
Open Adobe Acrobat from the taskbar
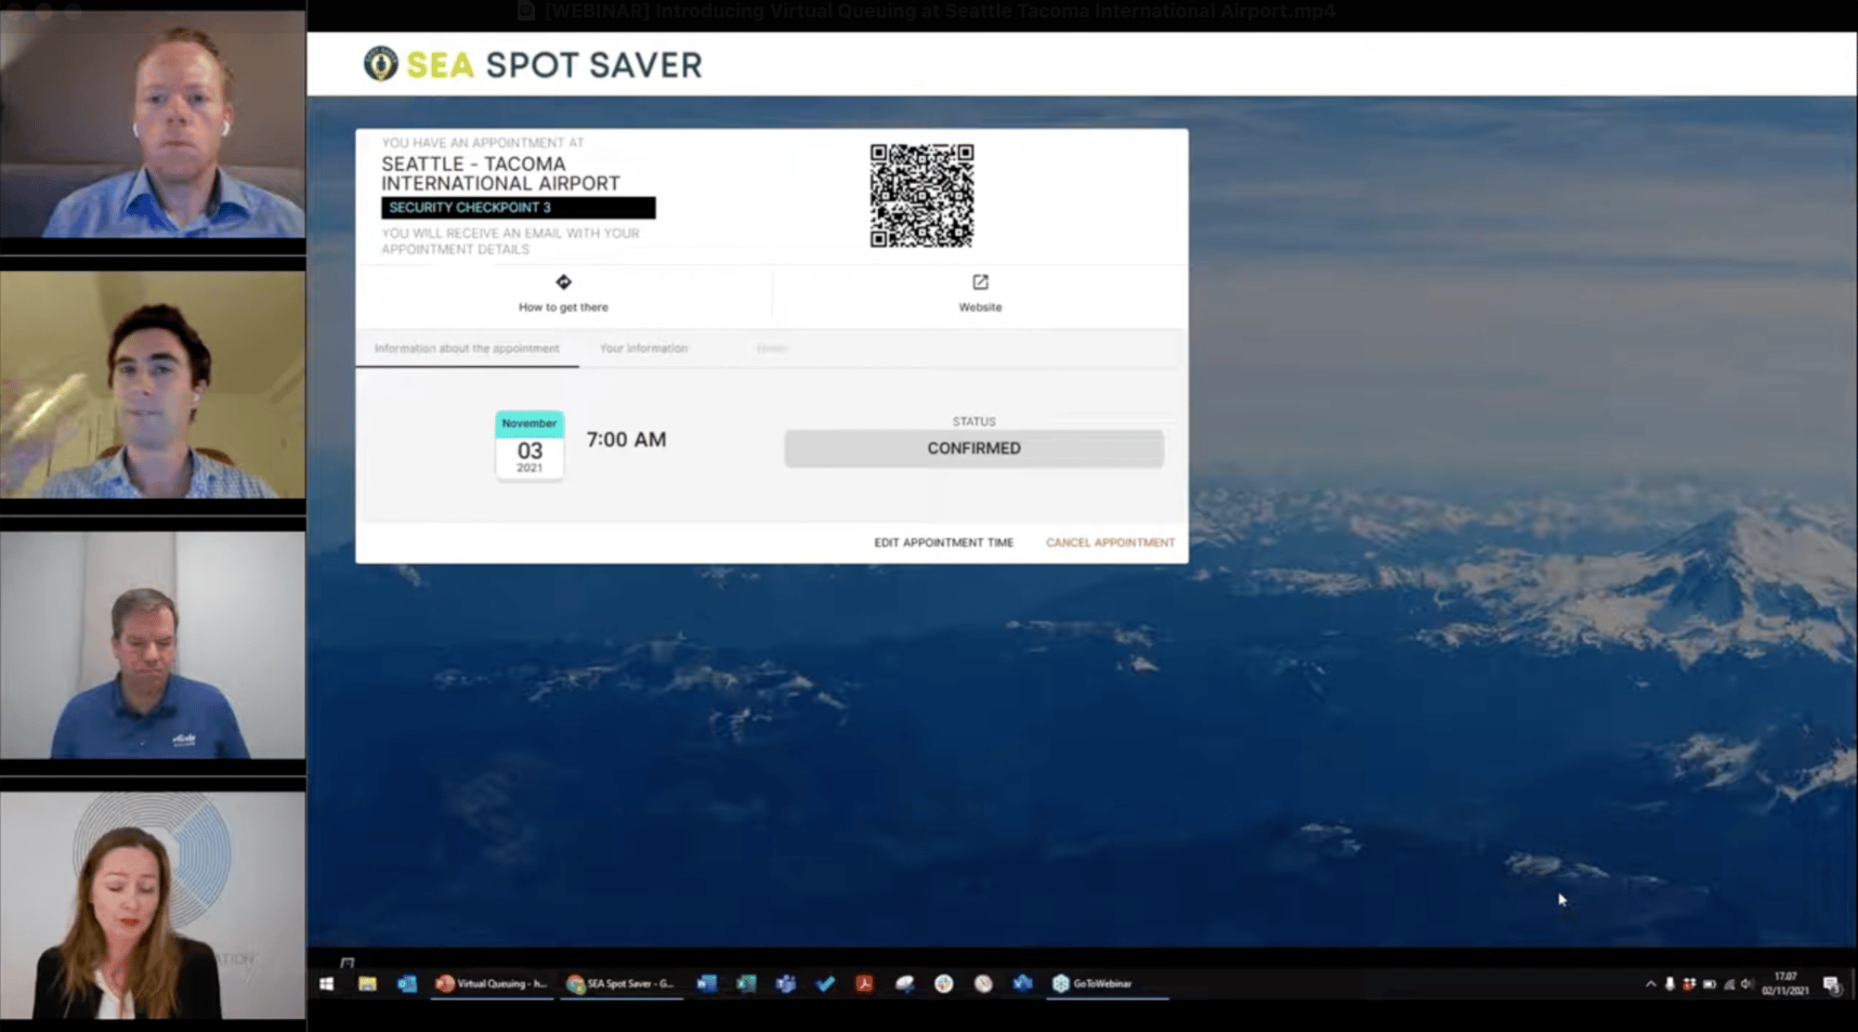(864, 984)
